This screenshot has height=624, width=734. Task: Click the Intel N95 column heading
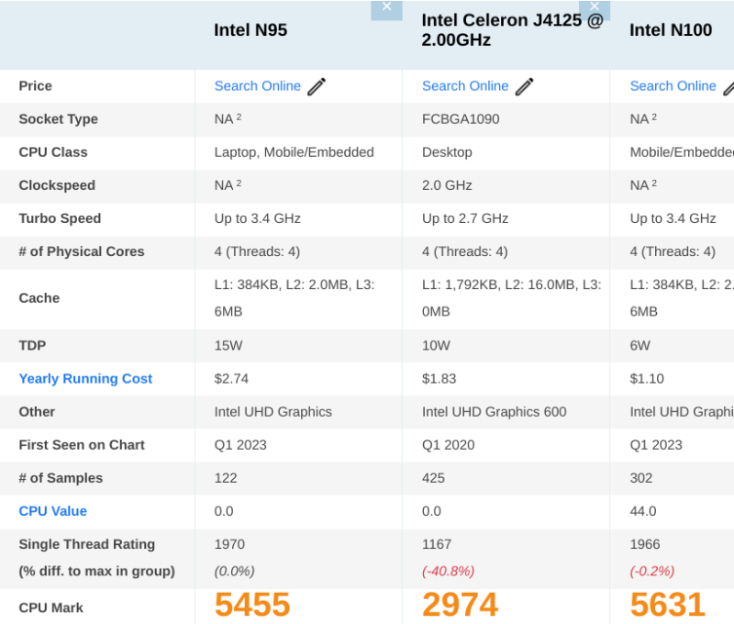coord(250,30)
